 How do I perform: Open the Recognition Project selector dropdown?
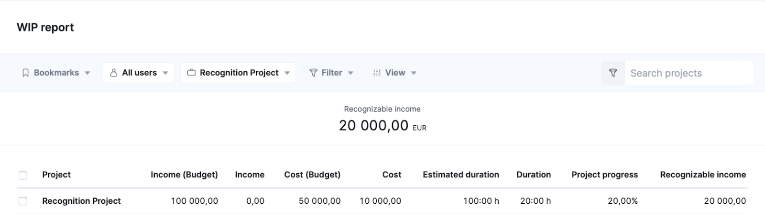[x=238, y=73]
